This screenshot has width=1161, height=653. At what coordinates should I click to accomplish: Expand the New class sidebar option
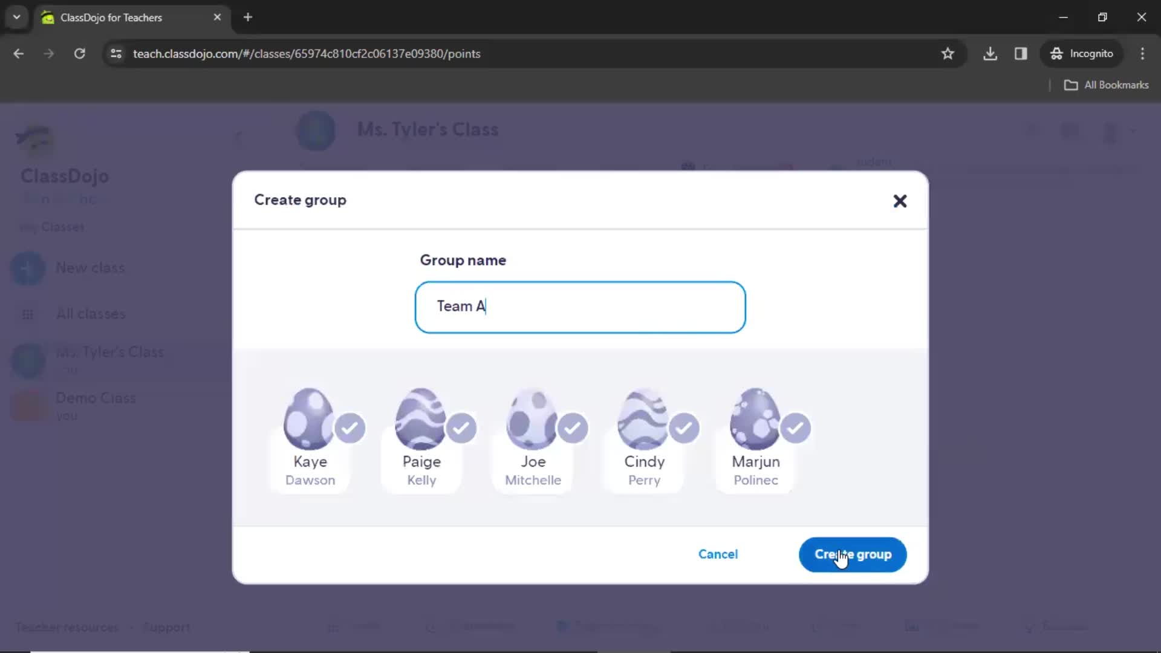(90, 267)
